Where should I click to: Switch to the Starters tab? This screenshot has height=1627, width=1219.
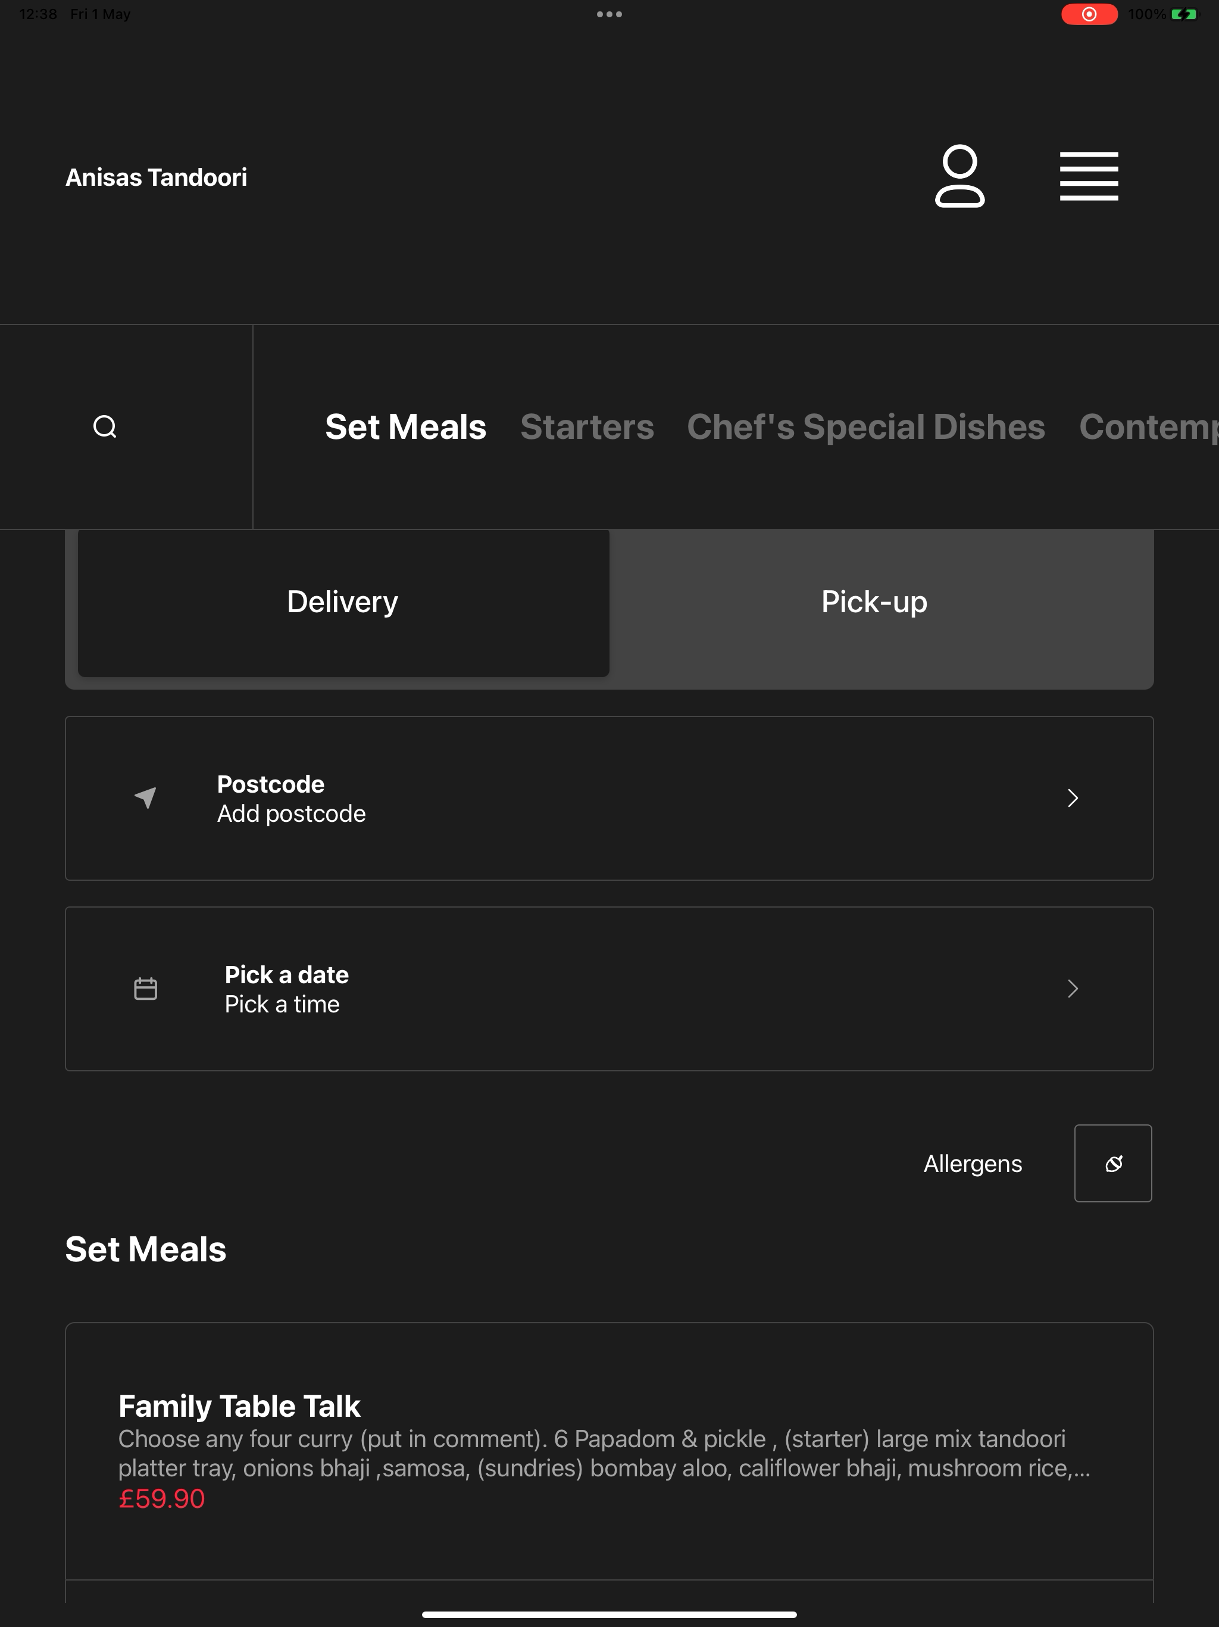click(587, 426)
